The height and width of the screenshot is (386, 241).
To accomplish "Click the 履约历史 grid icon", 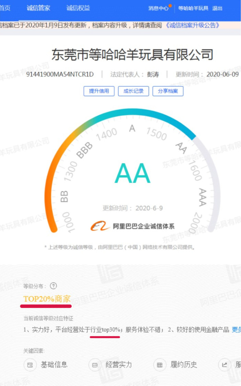I will (159, 365).
